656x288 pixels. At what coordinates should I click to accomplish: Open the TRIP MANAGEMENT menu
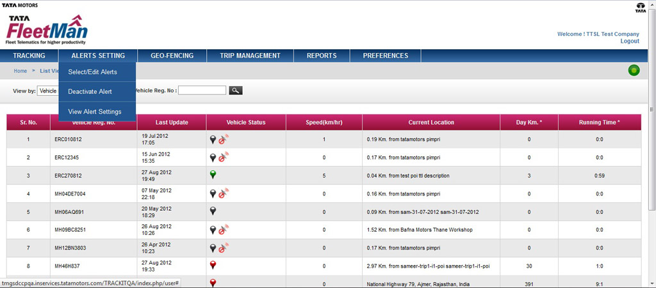[x=250, y=56]
